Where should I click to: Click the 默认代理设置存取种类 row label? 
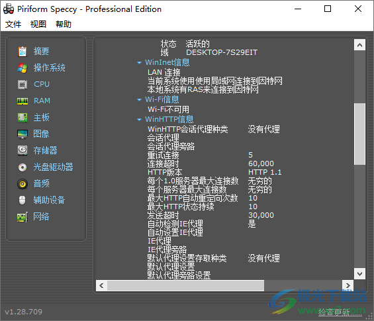pyautogui.click(x=187, y=258)
